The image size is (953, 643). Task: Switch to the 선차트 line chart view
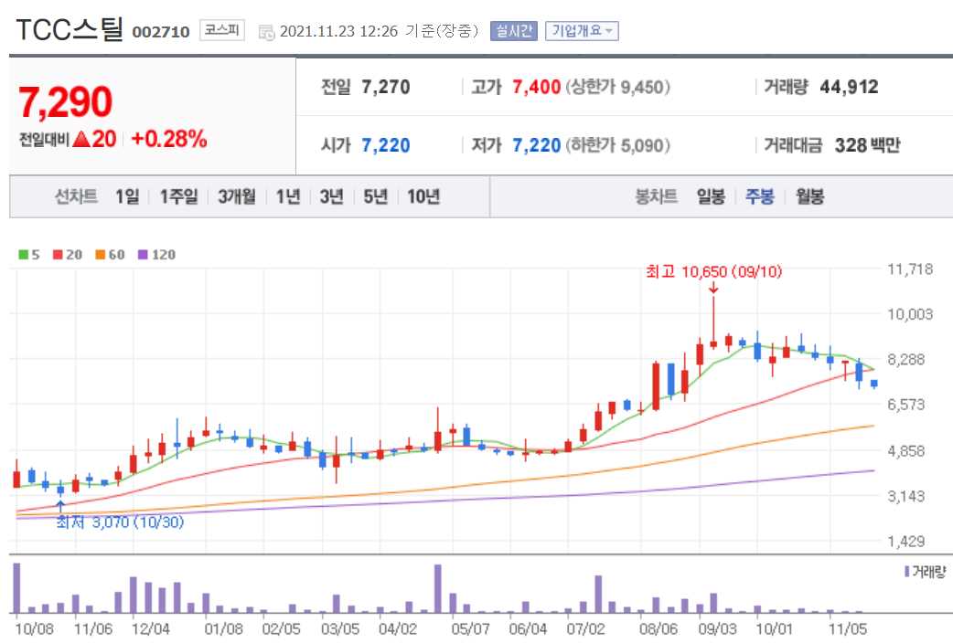75,195
